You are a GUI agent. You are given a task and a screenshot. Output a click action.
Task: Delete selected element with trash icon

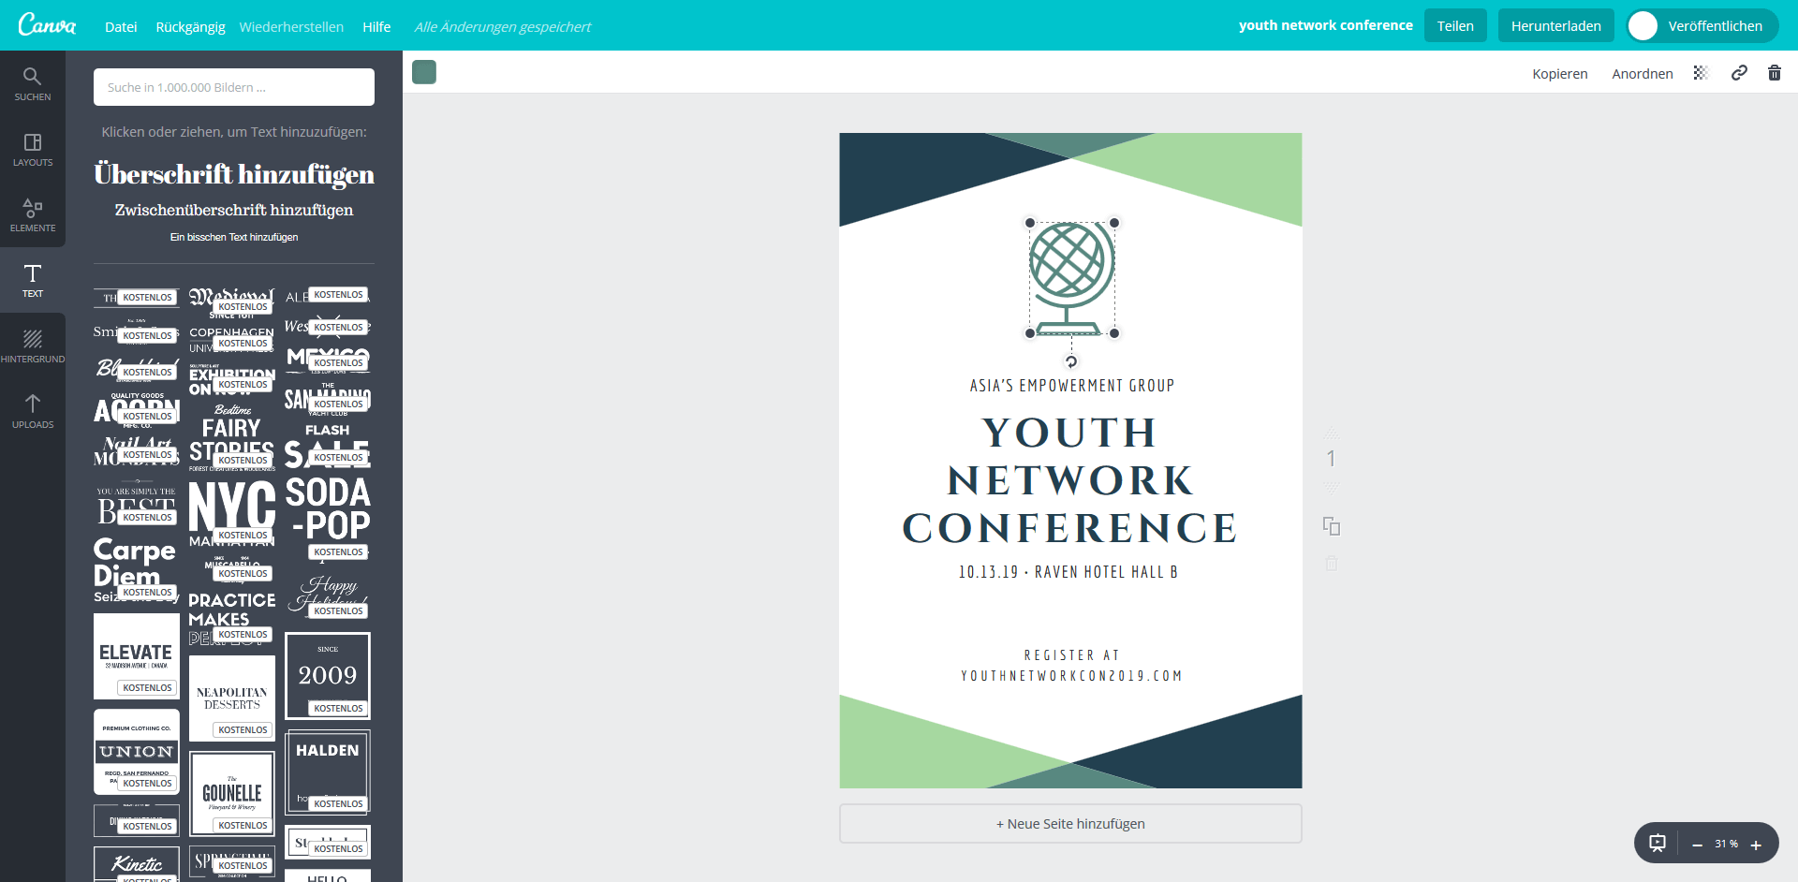pyautogui.click(x=1775, y=73)
